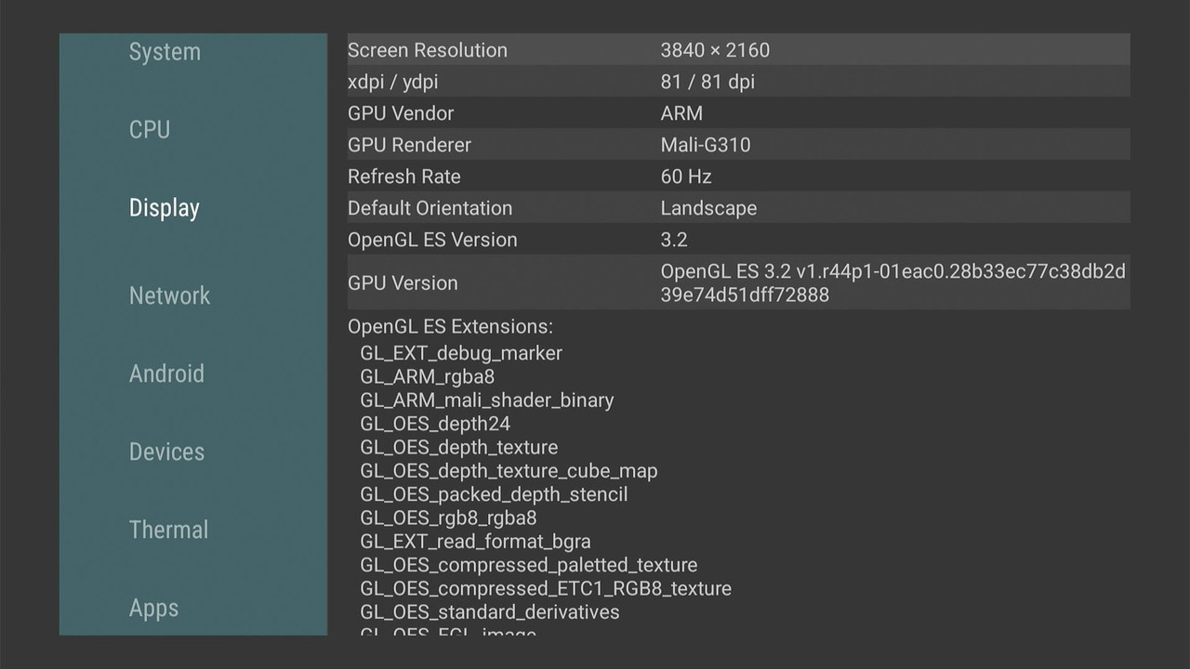Open the Devices section
This screenshot has height=669, width=1190.
pos(166,452)
